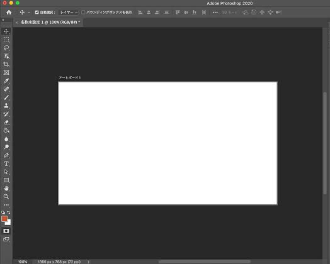
Task: Select the Eraser tool
Action: pos(6,122)
